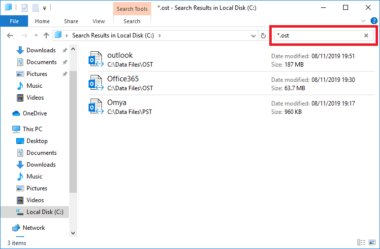Click the Up one level arrow
380x249 pixels.
coord(46,36)
